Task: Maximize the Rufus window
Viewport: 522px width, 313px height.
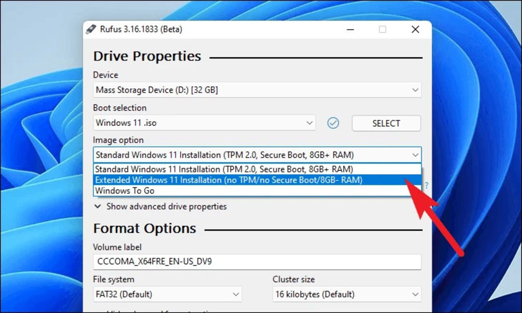Action: point(382,29)
